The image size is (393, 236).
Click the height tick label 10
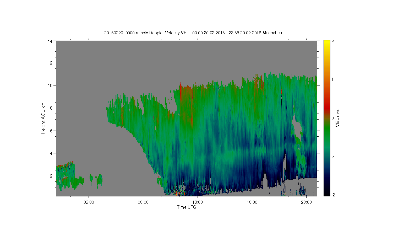coord(50,85)
